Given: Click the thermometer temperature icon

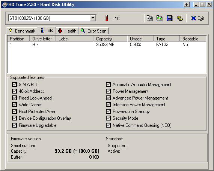Looking at the screenshot, I should [107, 18].
